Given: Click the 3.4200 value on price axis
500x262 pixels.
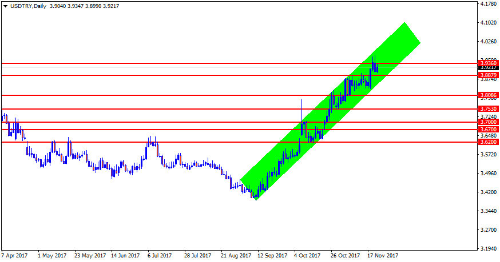Looking at the screenshot, I should coord(488,192).
